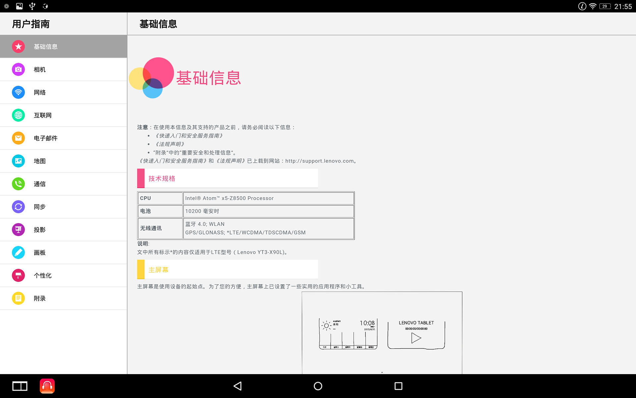Click the 互联网 globe icon
The width and height of the screenshot is (636, 398).
(18, 115)
